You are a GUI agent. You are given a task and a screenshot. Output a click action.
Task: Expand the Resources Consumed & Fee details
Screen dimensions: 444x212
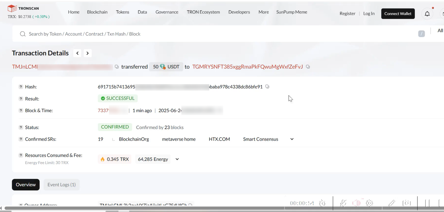click(x=177, y=159)
